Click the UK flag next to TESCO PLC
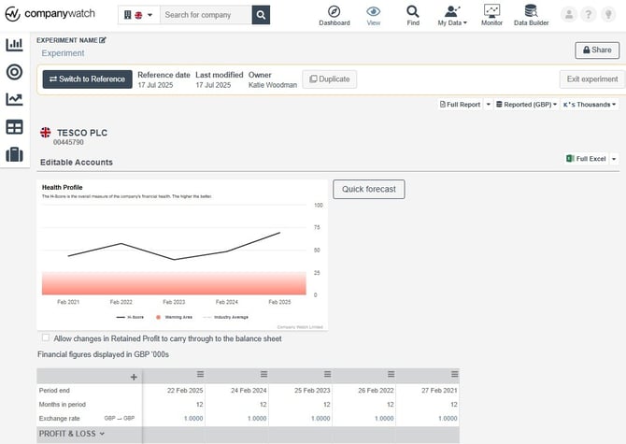Viewport: 626px width, 444px height. pos(46,132)
